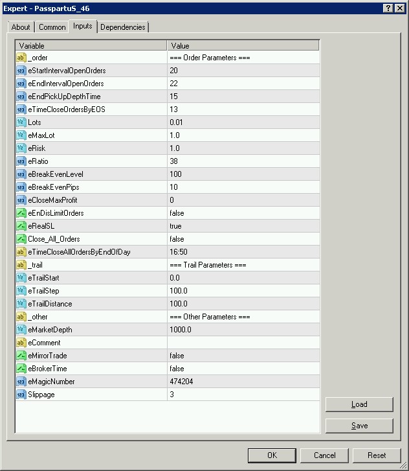Screen dimensions: 409x471
Task: Click the double-type icon beside eRisk
Action: point(21,148)
